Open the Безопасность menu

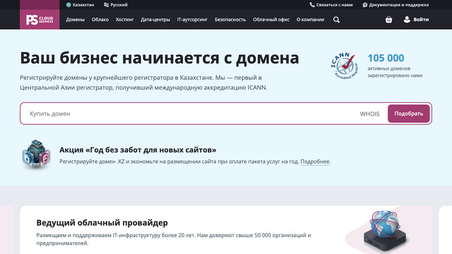click(x=231, y=20)
